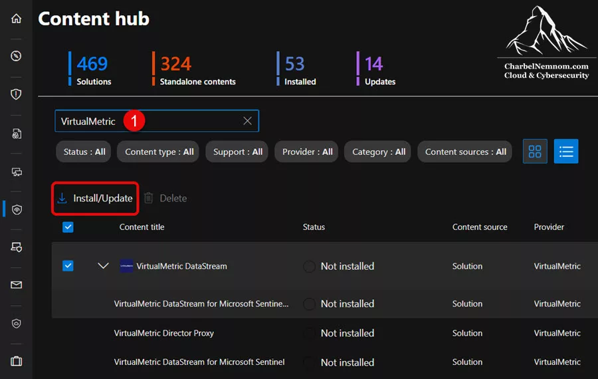Viewport: 598px width, 379px height.
Task: Collapse the VirtualMetric DataStream row chevron
Action: click(103, 266)
